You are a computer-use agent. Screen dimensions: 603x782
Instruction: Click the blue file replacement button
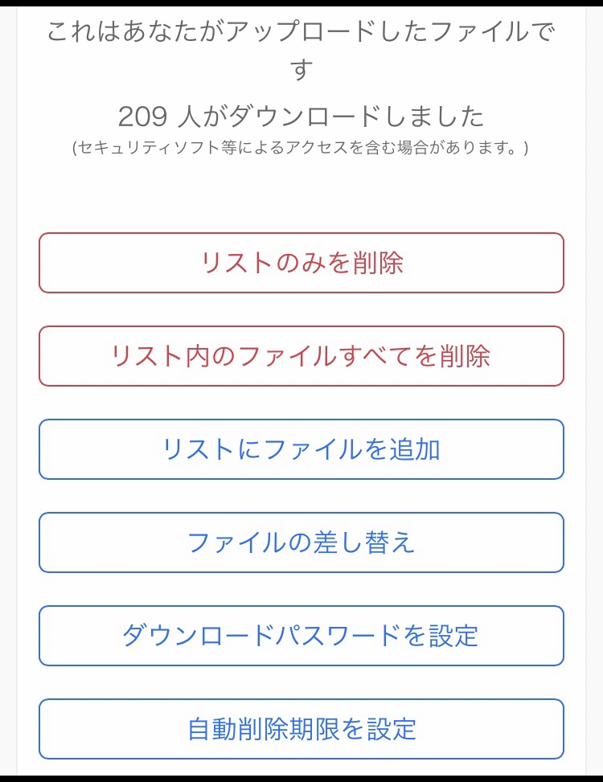(301, 542)
